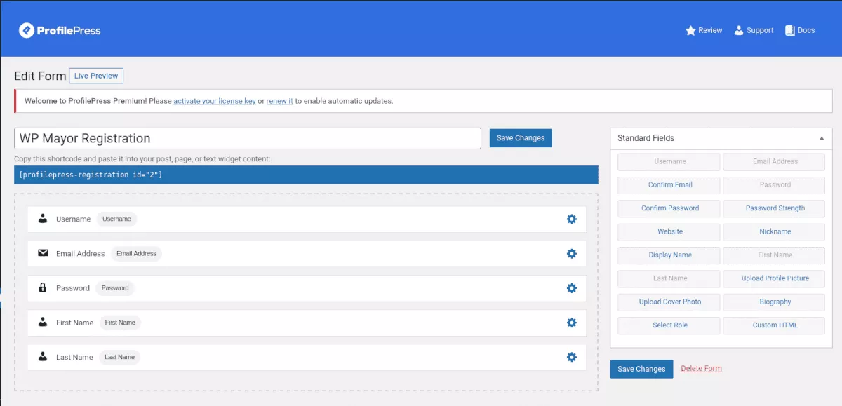Add the Biography field
Viewport: 842px width, 406px height.
pos(775,302)
